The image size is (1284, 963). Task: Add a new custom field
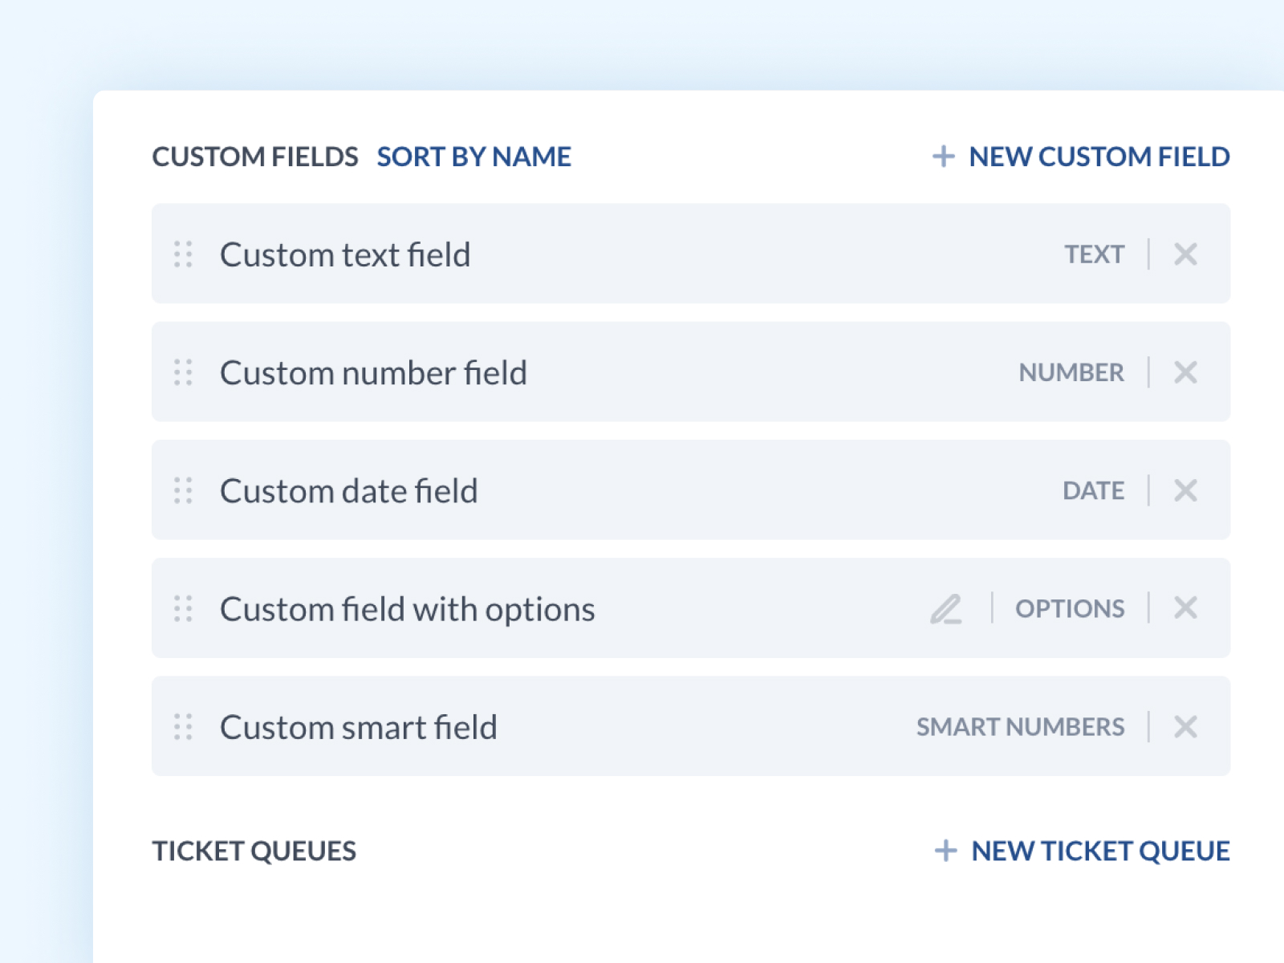pos(1099,156)
